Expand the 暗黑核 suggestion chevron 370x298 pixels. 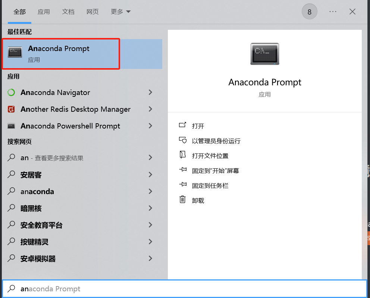tap(150, 208)
